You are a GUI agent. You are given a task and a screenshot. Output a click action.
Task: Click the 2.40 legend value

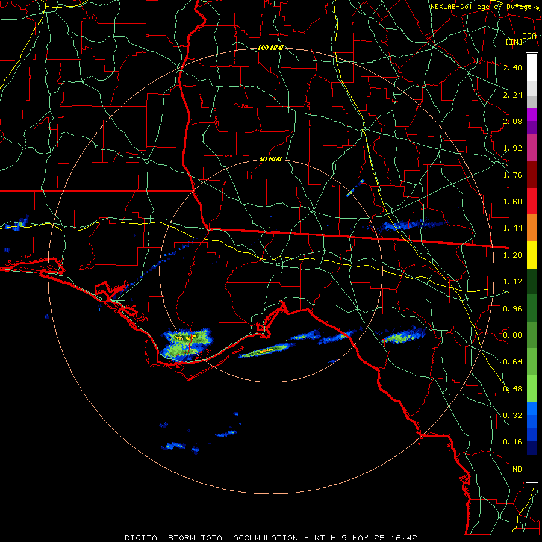tap(512, 67)
